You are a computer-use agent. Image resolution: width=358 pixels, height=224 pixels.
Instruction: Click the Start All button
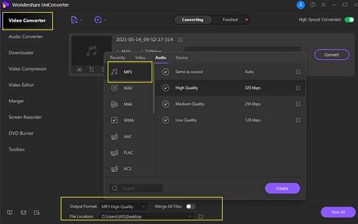[x=338, y=212]
